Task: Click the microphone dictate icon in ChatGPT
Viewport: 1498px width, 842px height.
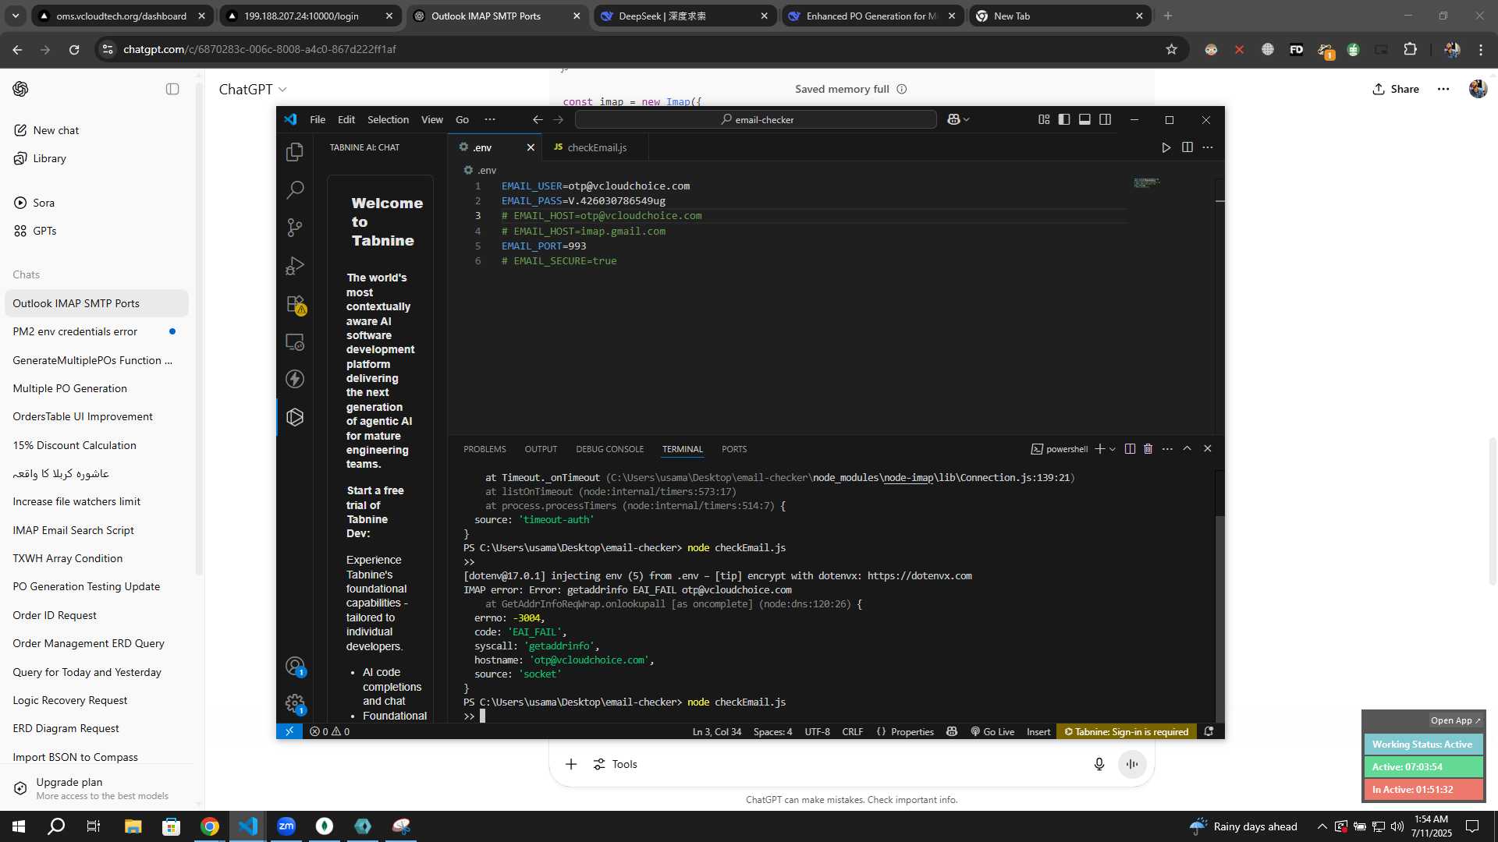Action: pos(1099,764)
